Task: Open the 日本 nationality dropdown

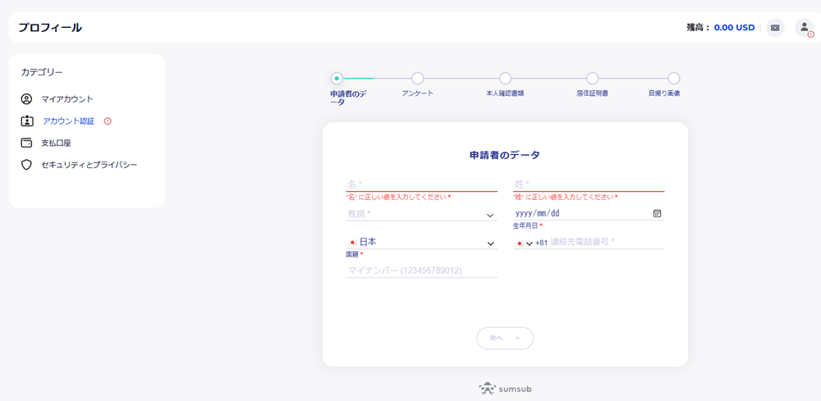Action: (421, 242)
